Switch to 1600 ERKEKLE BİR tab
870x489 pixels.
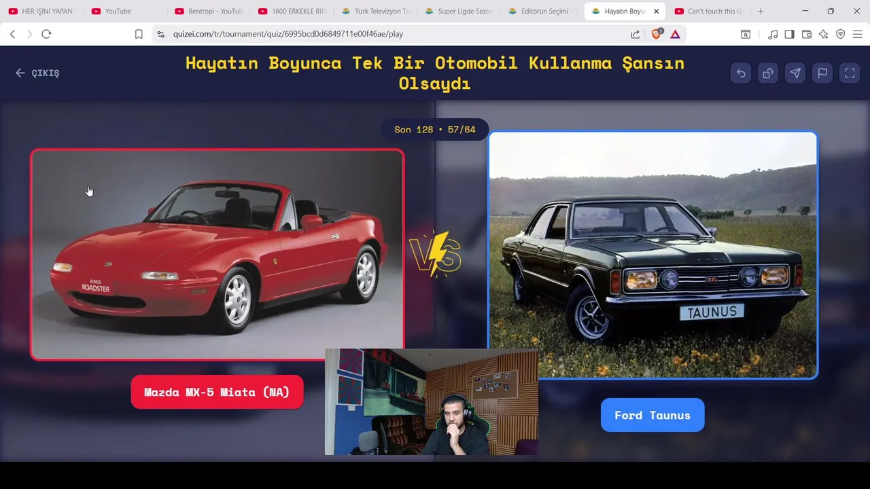(x=292, y=11)
